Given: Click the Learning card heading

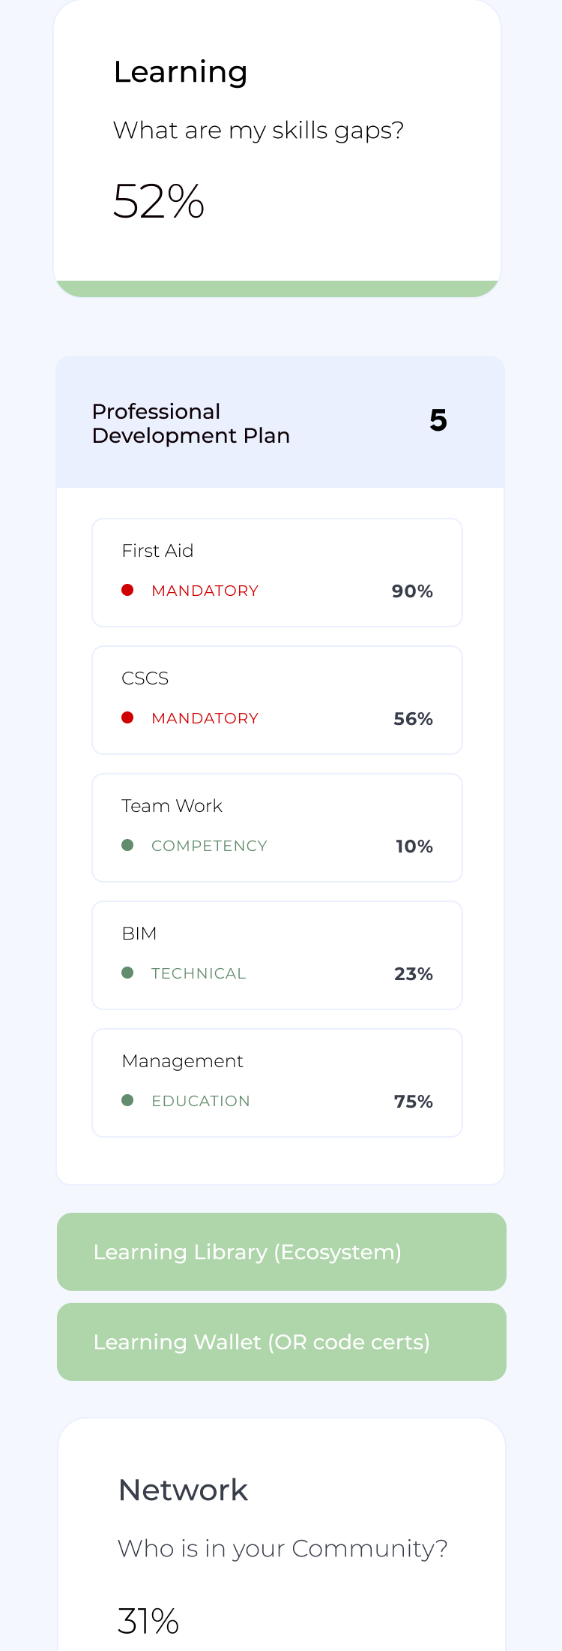Looking at the screenshot, I should pyautogui.click(x=181, y=72).
